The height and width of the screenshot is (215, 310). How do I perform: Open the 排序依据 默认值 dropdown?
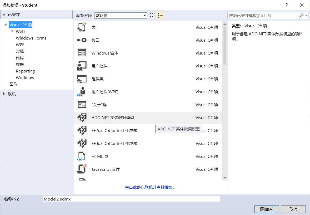point(121,16)
